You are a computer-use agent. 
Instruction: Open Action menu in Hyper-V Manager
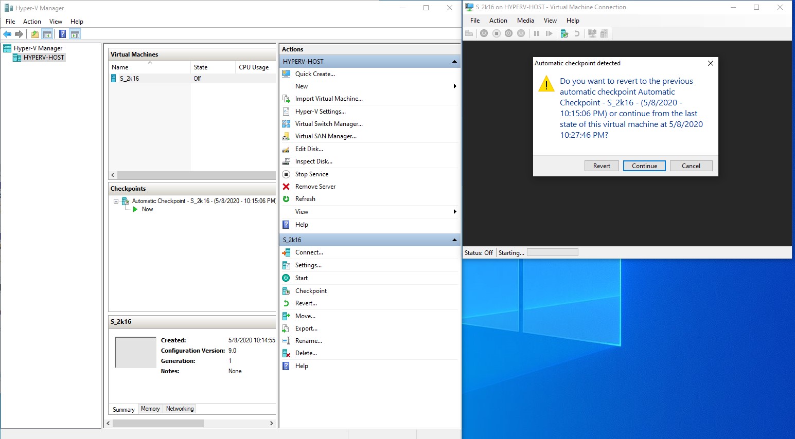tap(32, 22)
